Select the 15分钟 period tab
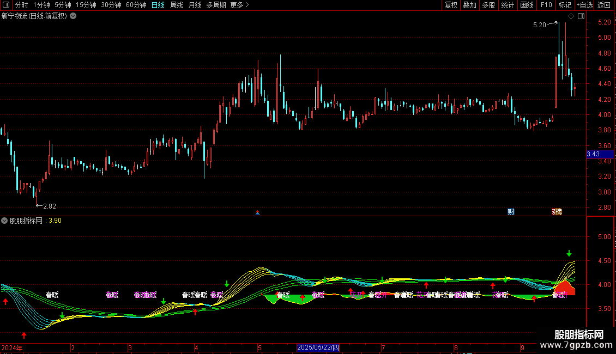Viewport: 616px width, 354px height. [86, 5]
